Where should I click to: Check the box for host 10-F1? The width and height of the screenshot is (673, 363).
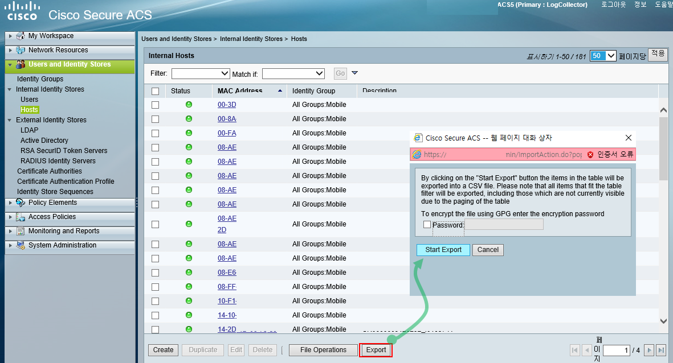[156, 302]
